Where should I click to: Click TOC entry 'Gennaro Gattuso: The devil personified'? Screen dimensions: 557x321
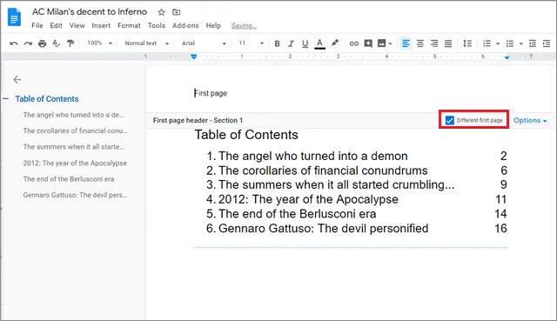[323, 228]
